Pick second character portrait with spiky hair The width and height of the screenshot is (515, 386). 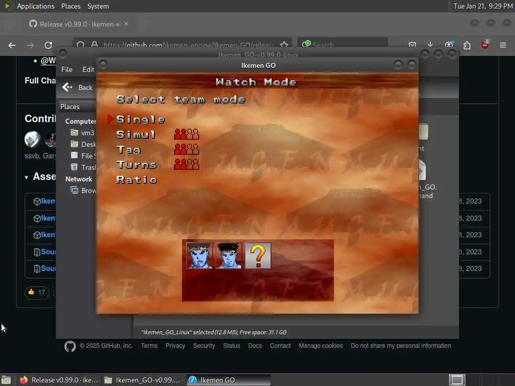tap(229, 256)
